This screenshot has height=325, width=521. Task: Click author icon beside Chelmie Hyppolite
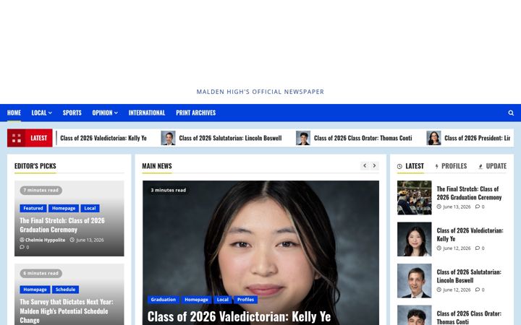[22, 240]
